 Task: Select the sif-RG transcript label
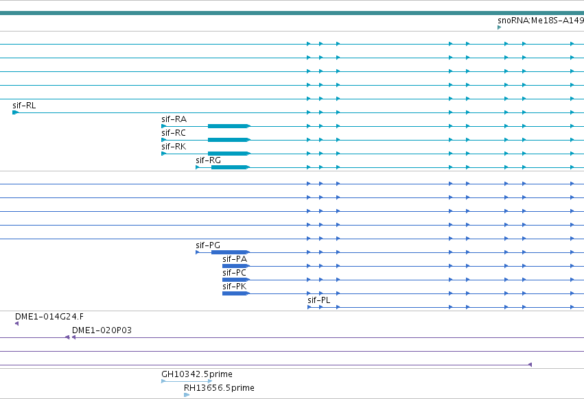point(208,160)
